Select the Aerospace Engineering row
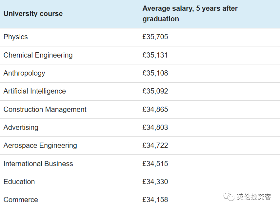The width and height of the screenshot is (280, 209). [x=40, y=146]
